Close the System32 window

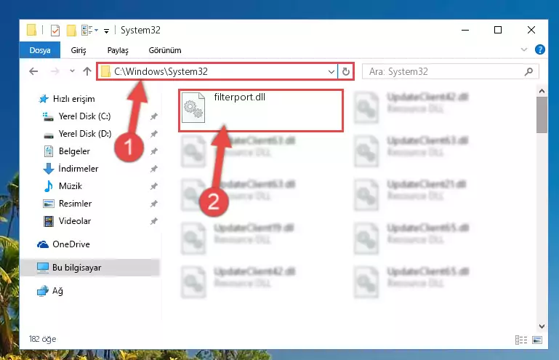531,31
